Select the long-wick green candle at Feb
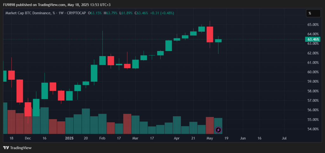The width and height of the screenshot is (325, 153). [x=103, y=60]
